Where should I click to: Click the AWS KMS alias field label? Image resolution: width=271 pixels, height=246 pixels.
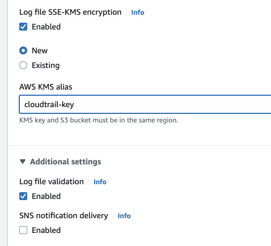[46, 87]
